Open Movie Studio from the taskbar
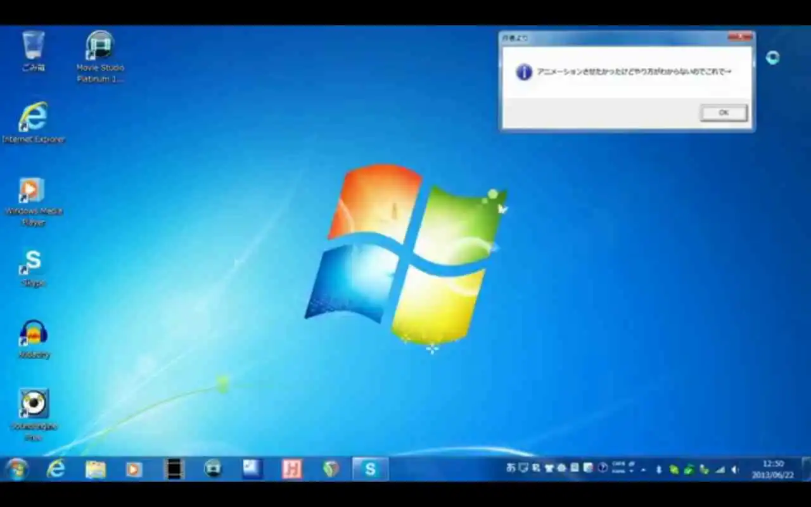Viewport: 811px width, 507px height. (213, 469)
